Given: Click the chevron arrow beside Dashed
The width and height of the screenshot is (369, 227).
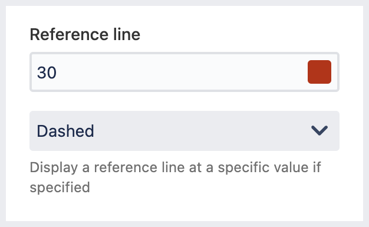Looking at the screenshot, I should pos(319,130).
